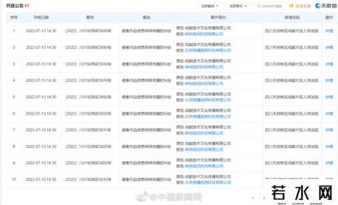
Task: Click the plaintiff name in row 6
Action: coord(208,111)
